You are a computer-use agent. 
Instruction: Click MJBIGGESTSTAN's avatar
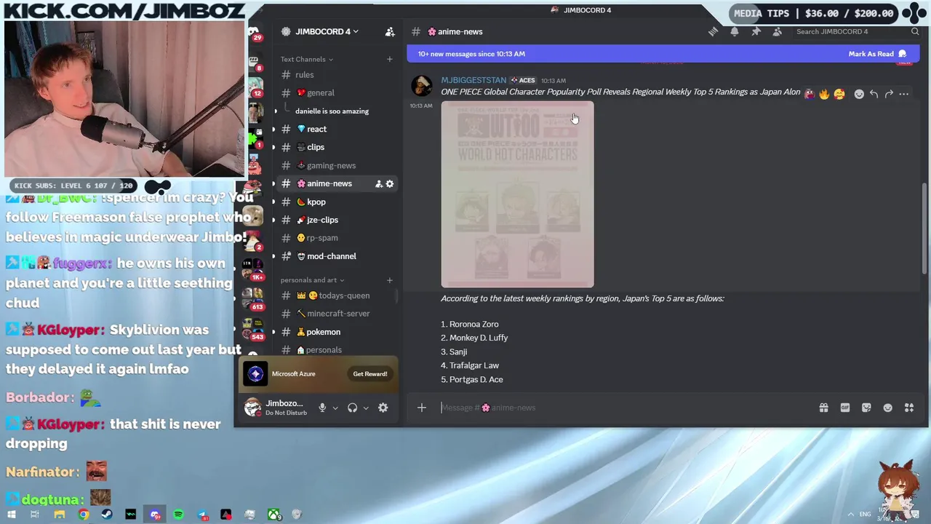422,86
